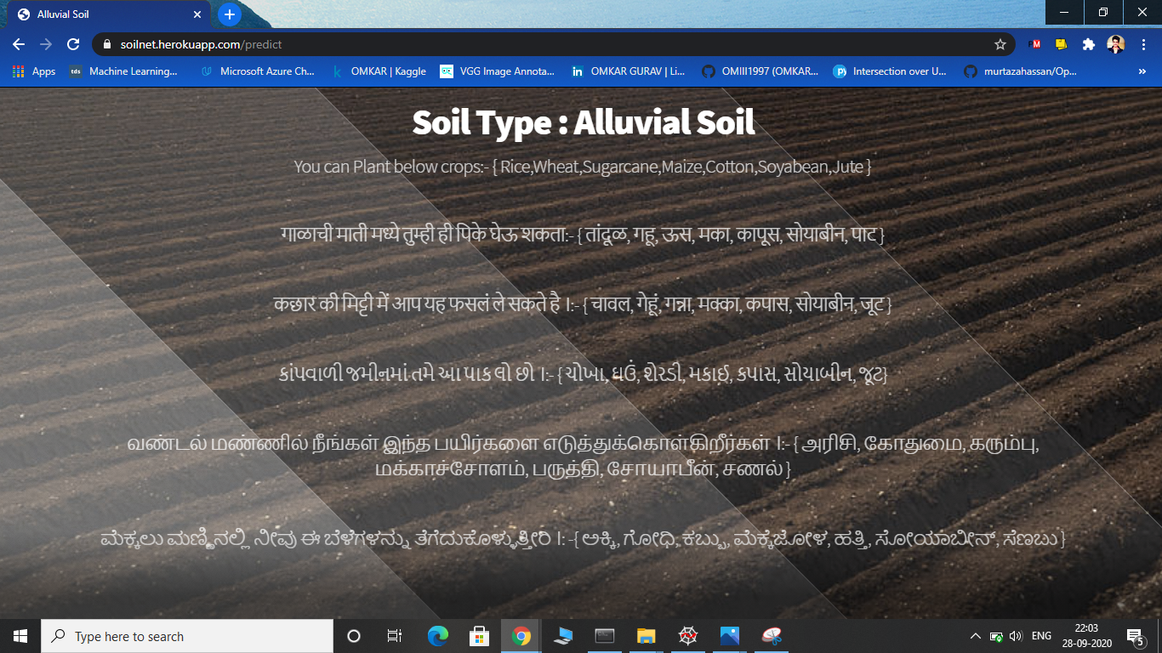The height and width of the screenshot is (653, 1162).
Task: Open the Photos app on the taskbar
Action: (x=729, y=636)
